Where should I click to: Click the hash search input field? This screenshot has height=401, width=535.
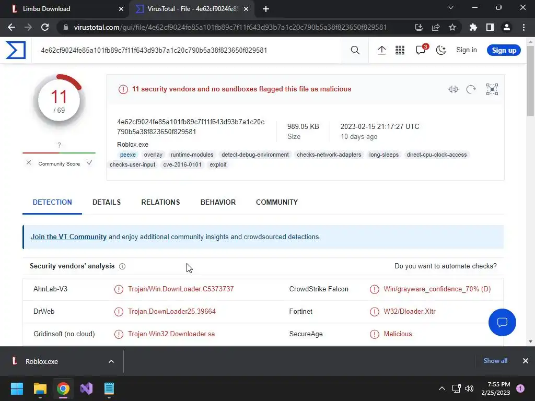pyautogui.click(x=187, y=51)
